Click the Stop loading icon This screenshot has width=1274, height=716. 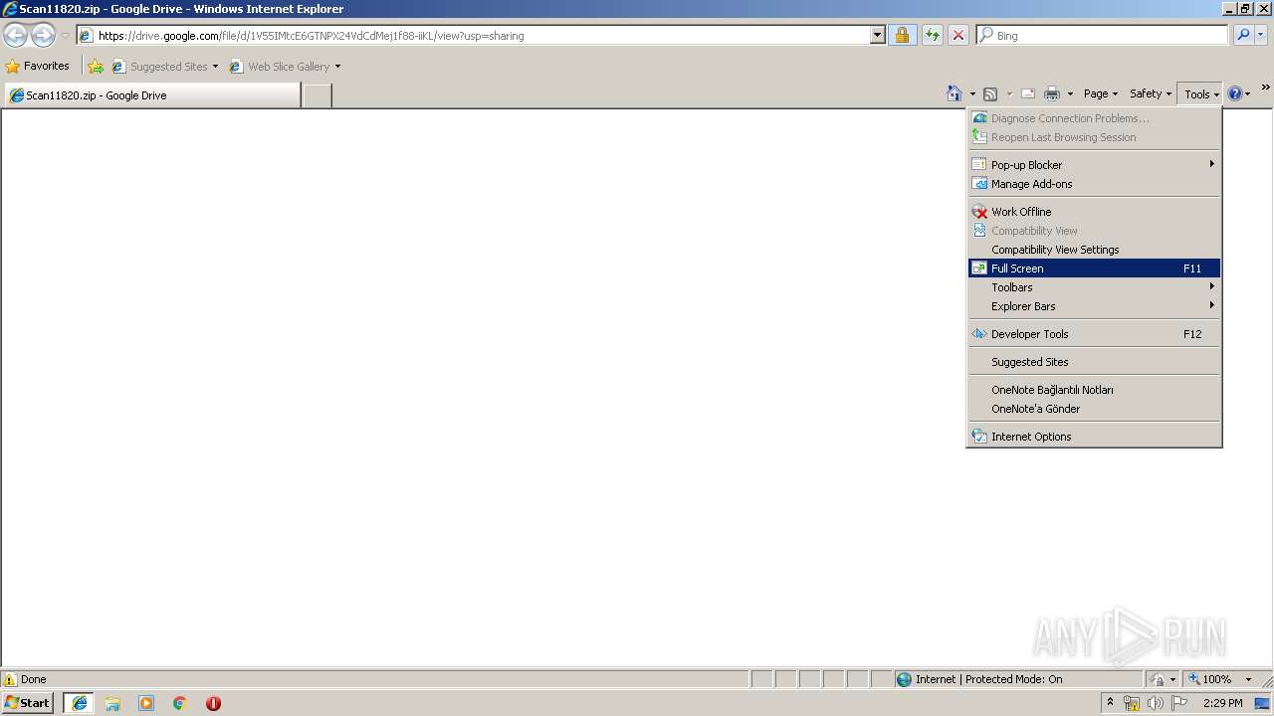click(x=957, y=35)
